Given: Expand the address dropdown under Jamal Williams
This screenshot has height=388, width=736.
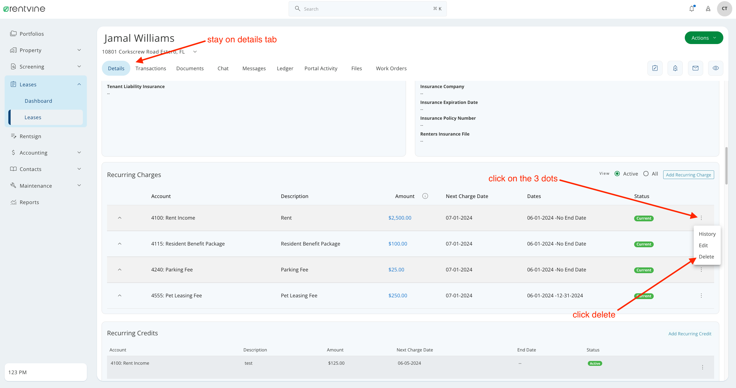Looking at the screenshot, I should (x=195, y=52).
